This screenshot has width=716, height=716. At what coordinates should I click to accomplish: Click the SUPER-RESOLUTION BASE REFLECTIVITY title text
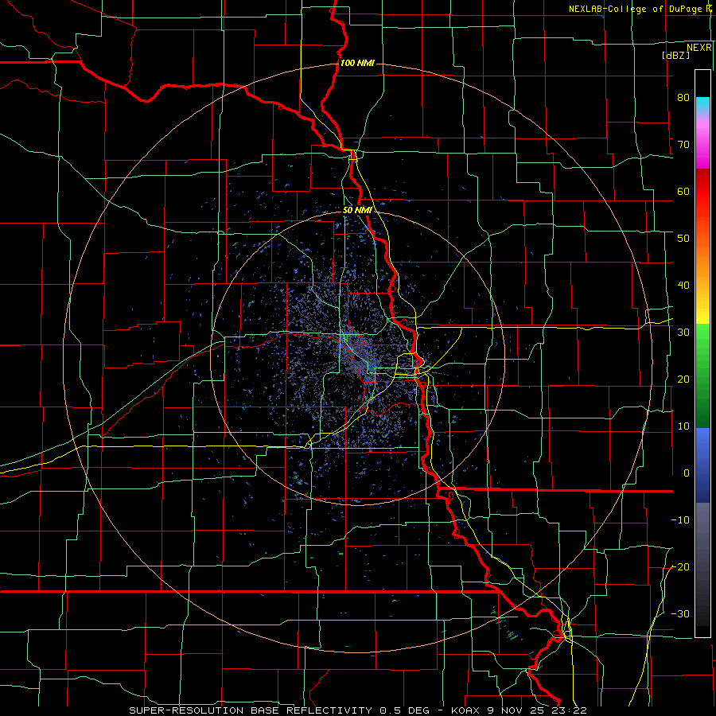point(251,710)
